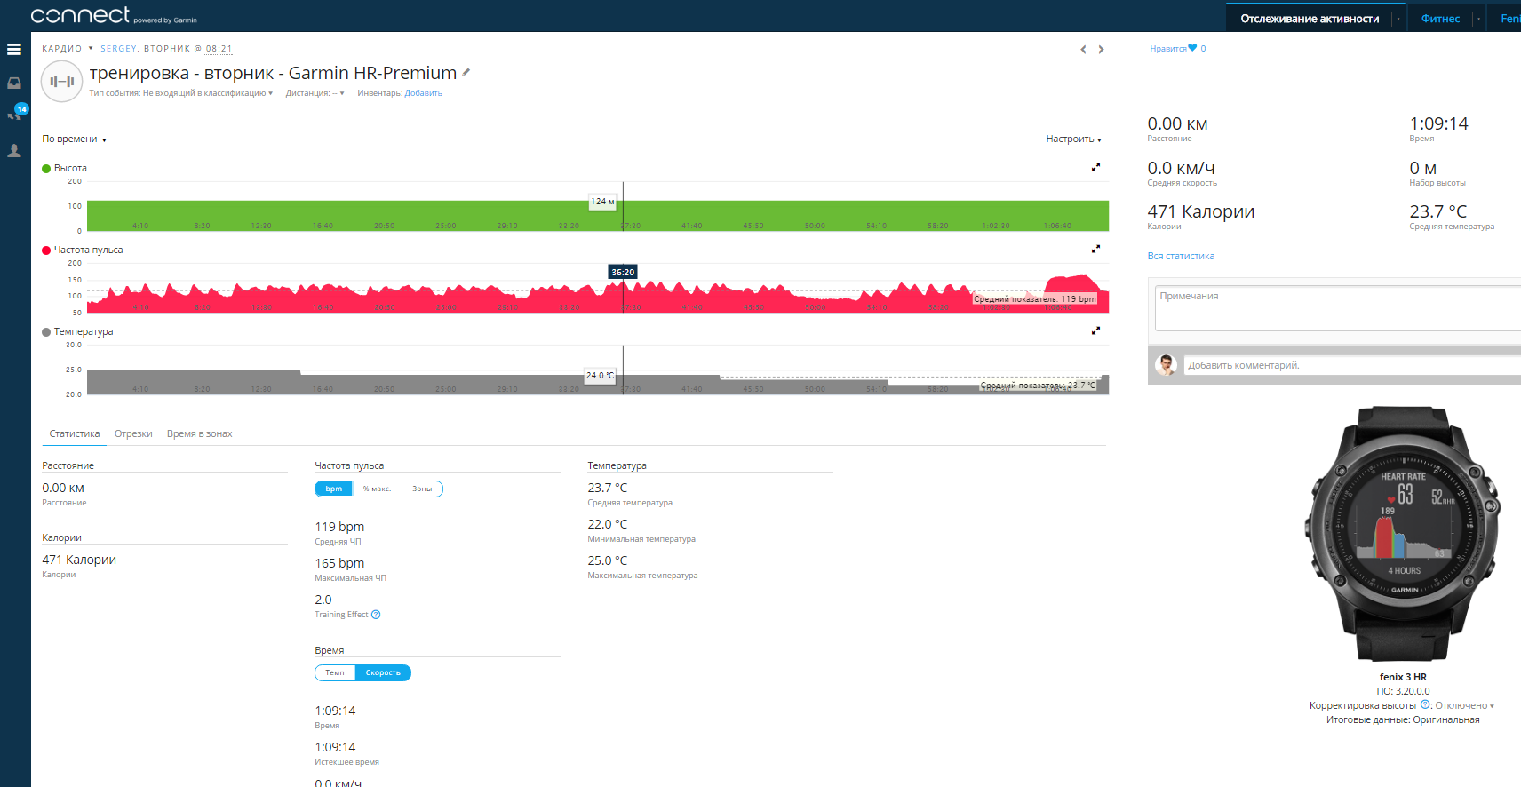Image resolution: width=1521 pixels, height=787 pixels.
Task: Click the pencil icon to edit activity title
Action: click(x=466, y=73)
